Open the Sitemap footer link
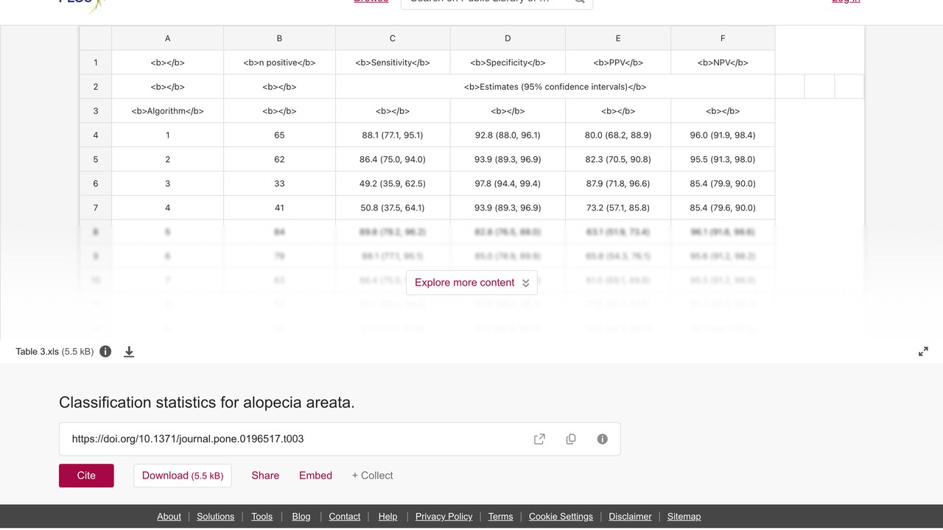The image size is (943, 530). 684,517
